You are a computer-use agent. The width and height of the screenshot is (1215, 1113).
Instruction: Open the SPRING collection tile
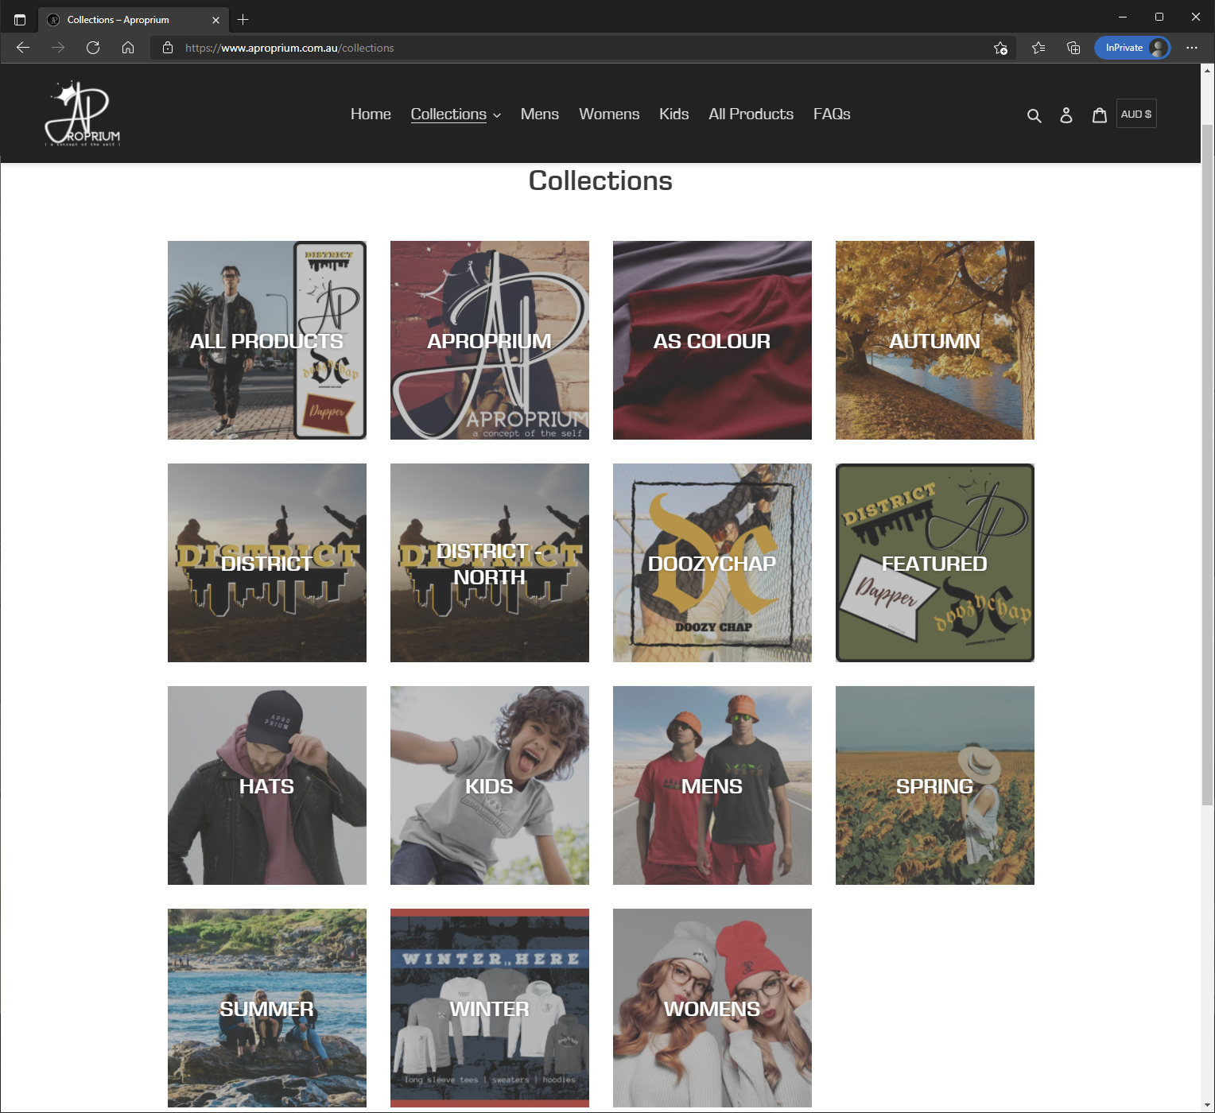935,785
